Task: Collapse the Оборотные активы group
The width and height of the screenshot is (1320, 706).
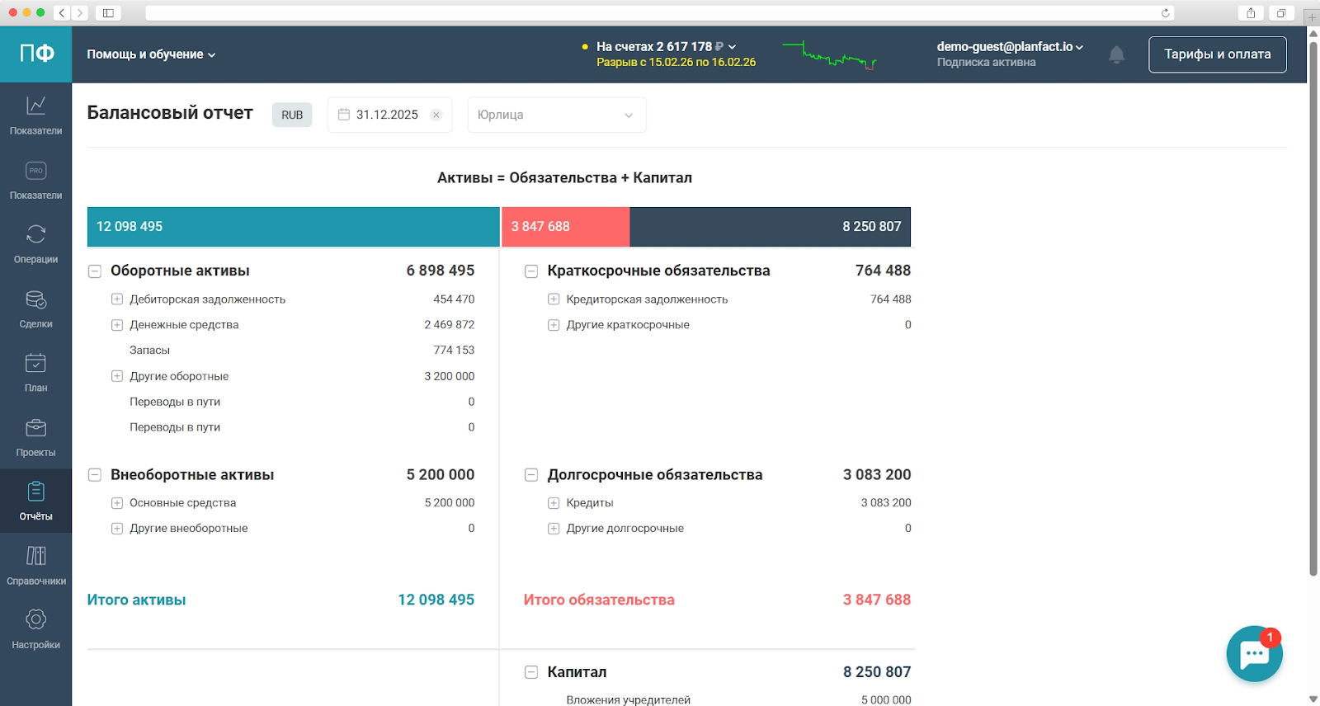Action: pos(95,271)
